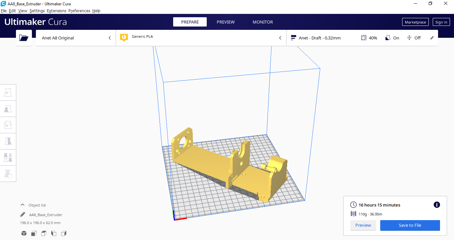Image resolution: width=454 pixels, height=240 pixels.
Task: Expand the Anet A8 Original printer selector
Action: click(x=76, y=38)
